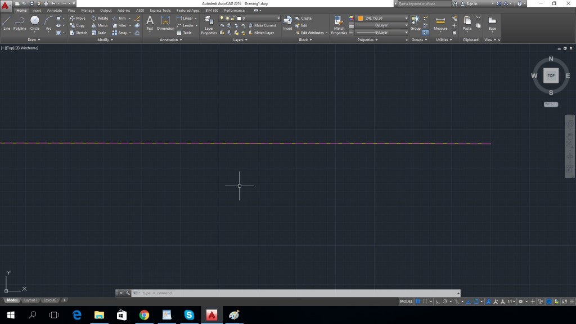
Task: Toggle hardware acceleration in status bar
Action: pyautogui.click(x=549, y=301)
